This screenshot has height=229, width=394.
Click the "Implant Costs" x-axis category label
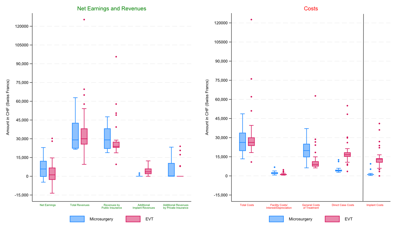tap(375, 205)
